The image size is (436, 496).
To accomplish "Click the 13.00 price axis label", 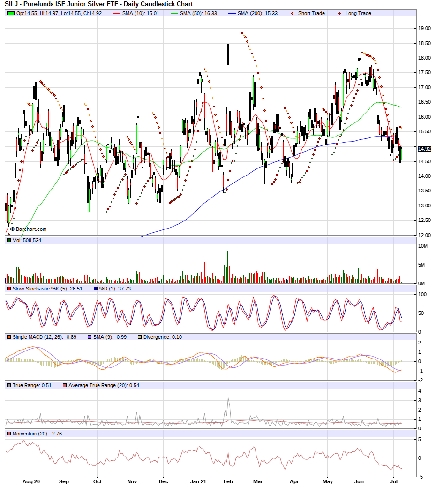I will tap(424, 206).
